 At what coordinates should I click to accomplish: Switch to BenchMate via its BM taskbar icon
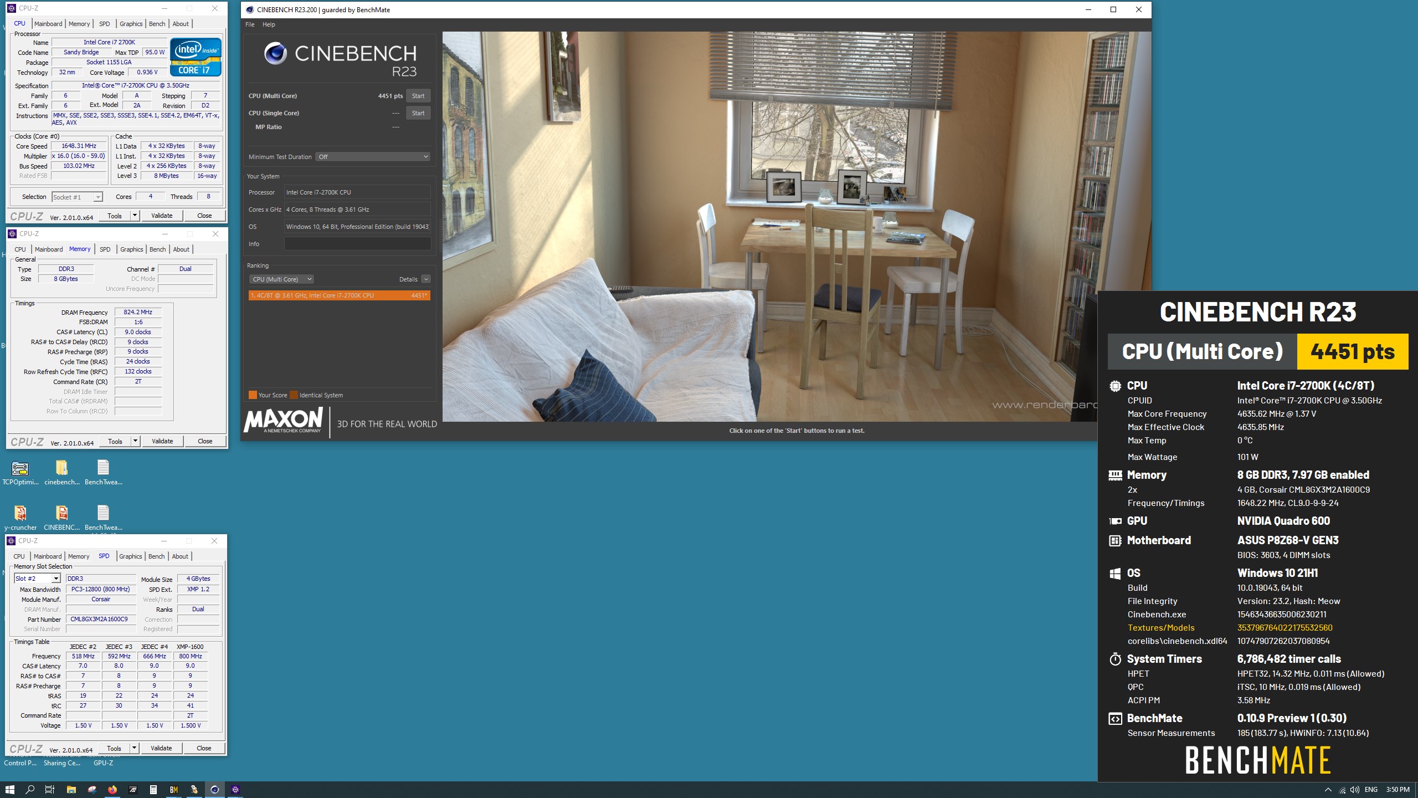(174, 790)
